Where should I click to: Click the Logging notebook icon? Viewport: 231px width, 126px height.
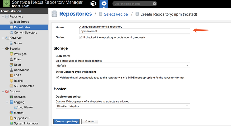tap(11, 102)
